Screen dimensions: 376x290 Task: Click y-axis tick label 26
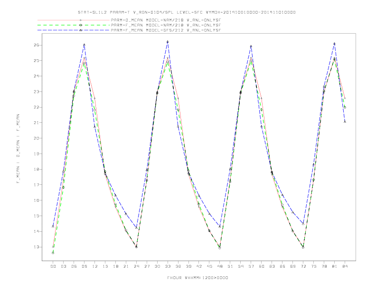pos(37,45)
